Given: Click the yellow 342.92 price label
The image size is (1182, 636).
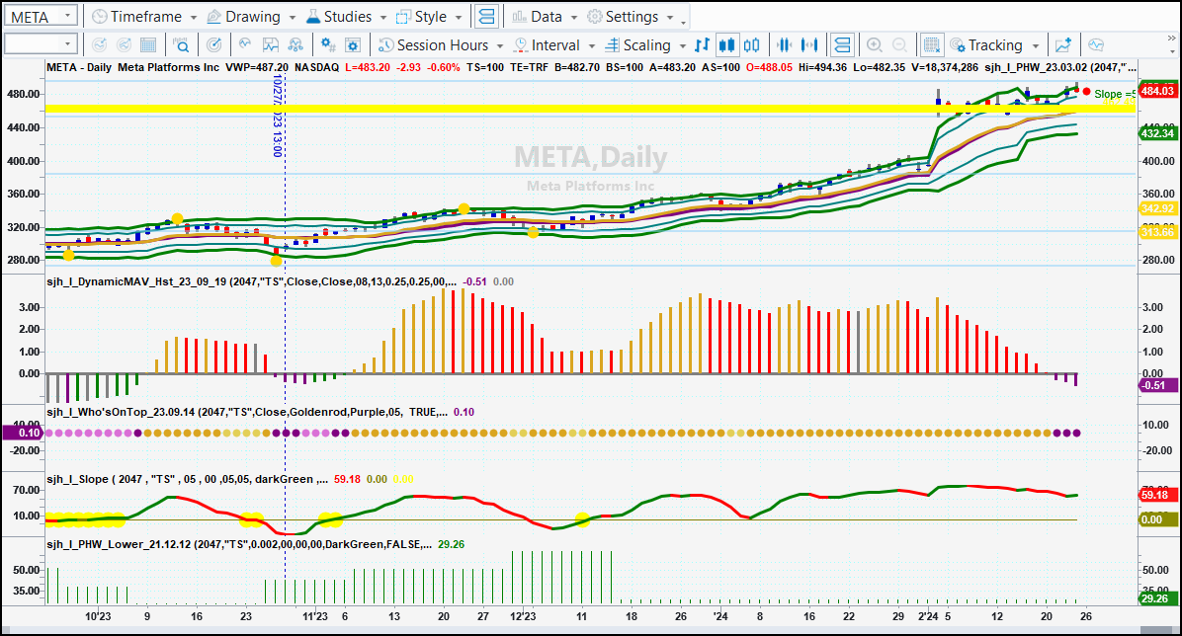Looking at the screenshot, I should coord(1157,208).
